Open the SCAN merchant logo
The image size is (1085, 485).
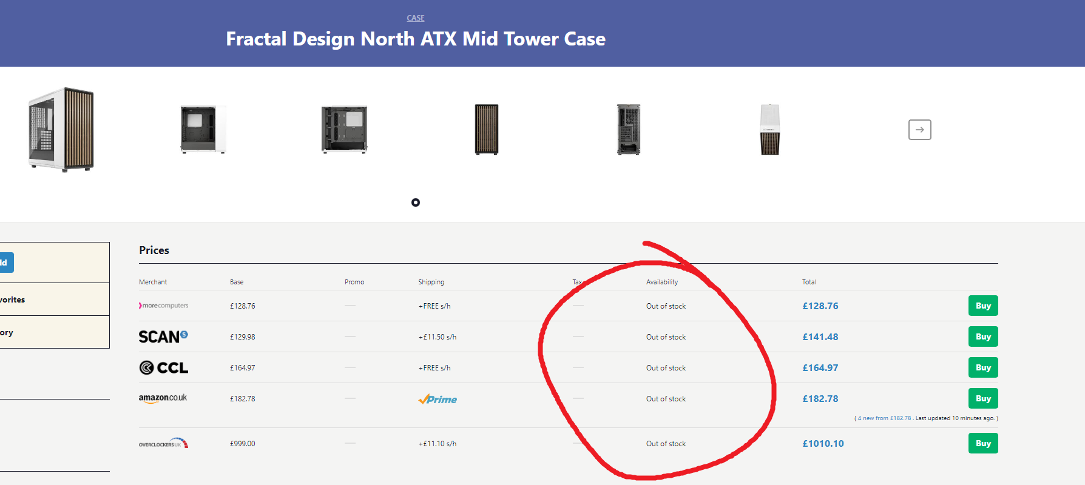pyautogui.click(x=163, y=336)
